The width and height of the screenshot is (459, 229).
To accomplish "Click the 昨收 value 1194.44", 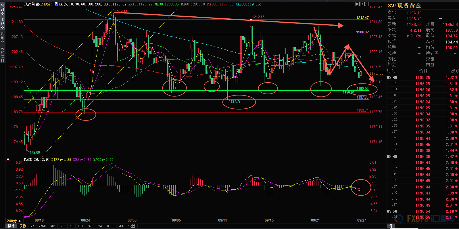I will (x=450, y=42).
